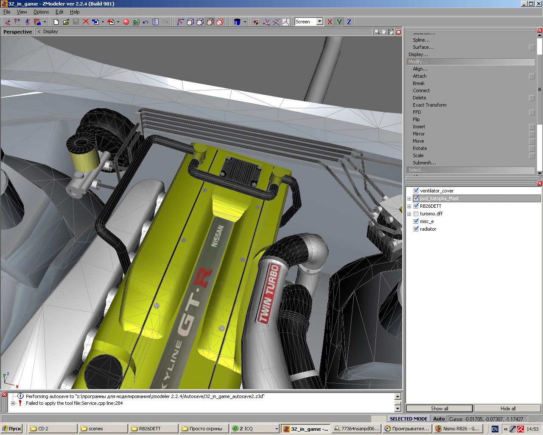Toggle the Z axis constraint button
Viewport: 543px width, 435px height.
[349, 22]
